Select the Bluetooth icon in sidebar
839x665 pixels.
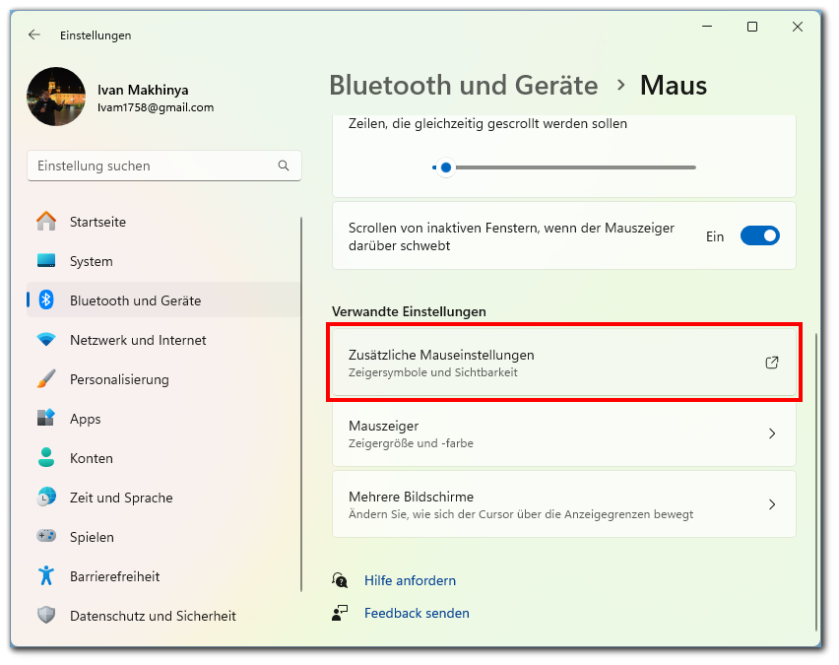point(46,300)
